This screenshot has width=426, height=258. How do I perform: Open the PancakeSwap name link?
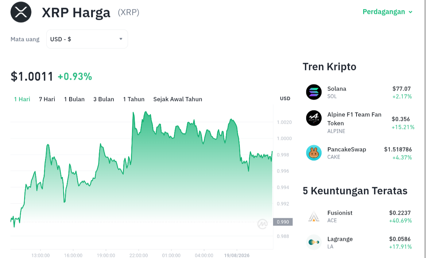tap(347, 149)
